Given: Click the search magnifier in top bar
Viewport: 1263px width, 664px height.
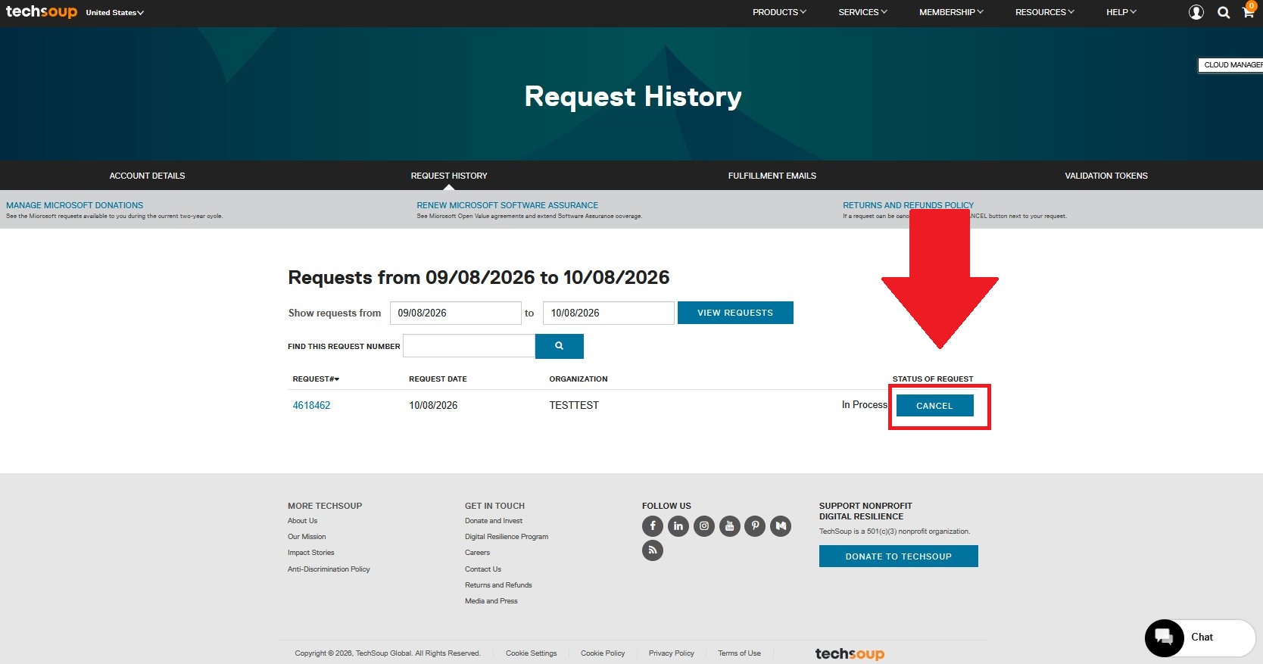Looking at the screenshot, I should pos(1224,12).
